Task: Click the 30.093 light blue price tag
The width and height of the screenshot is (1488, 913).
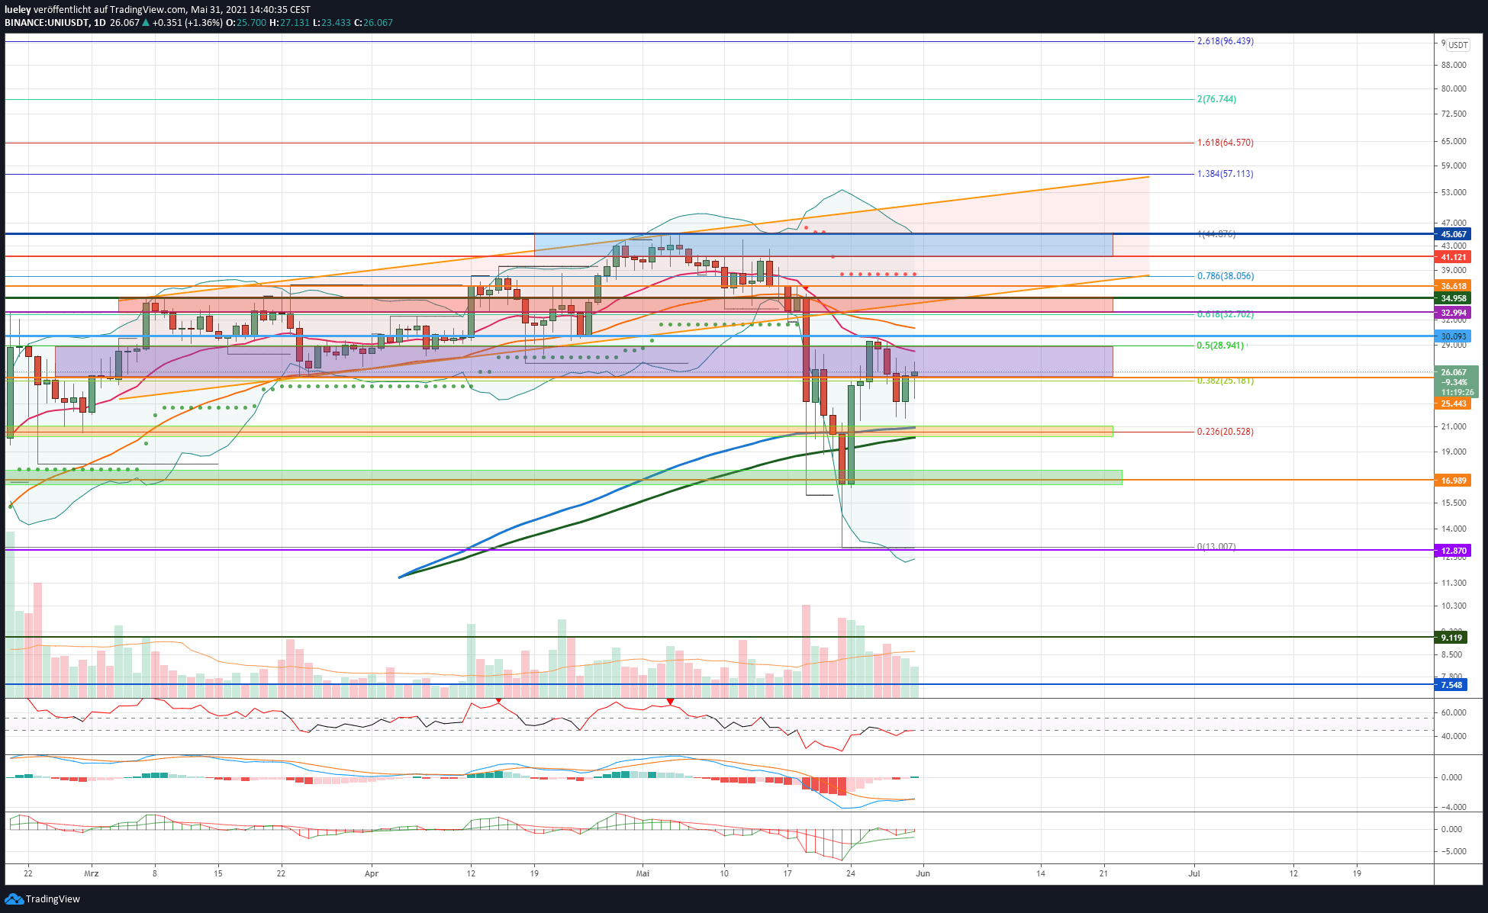Action: pyautogui.click(x=1453, y=336)
